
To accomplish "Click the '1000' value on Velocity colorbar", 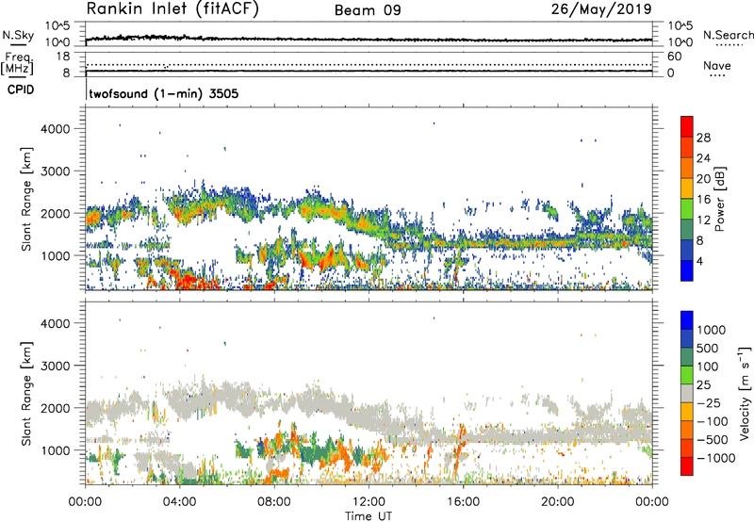I will (x=712, y=330).
